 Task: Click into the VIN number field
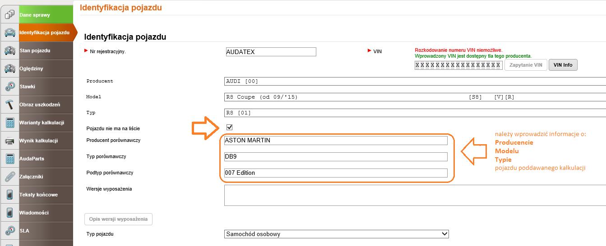458,65
